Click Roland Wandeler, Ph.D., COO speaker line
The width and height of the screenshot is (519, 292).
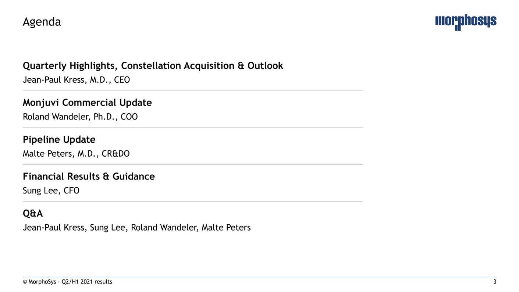point(80,117)
